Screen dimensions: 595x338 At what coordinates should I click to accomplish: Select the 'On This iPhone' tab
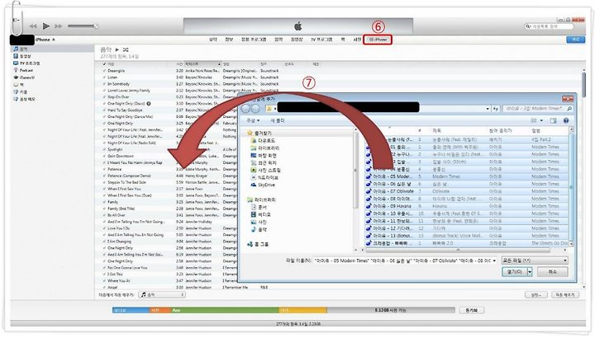tap(378, 40)
